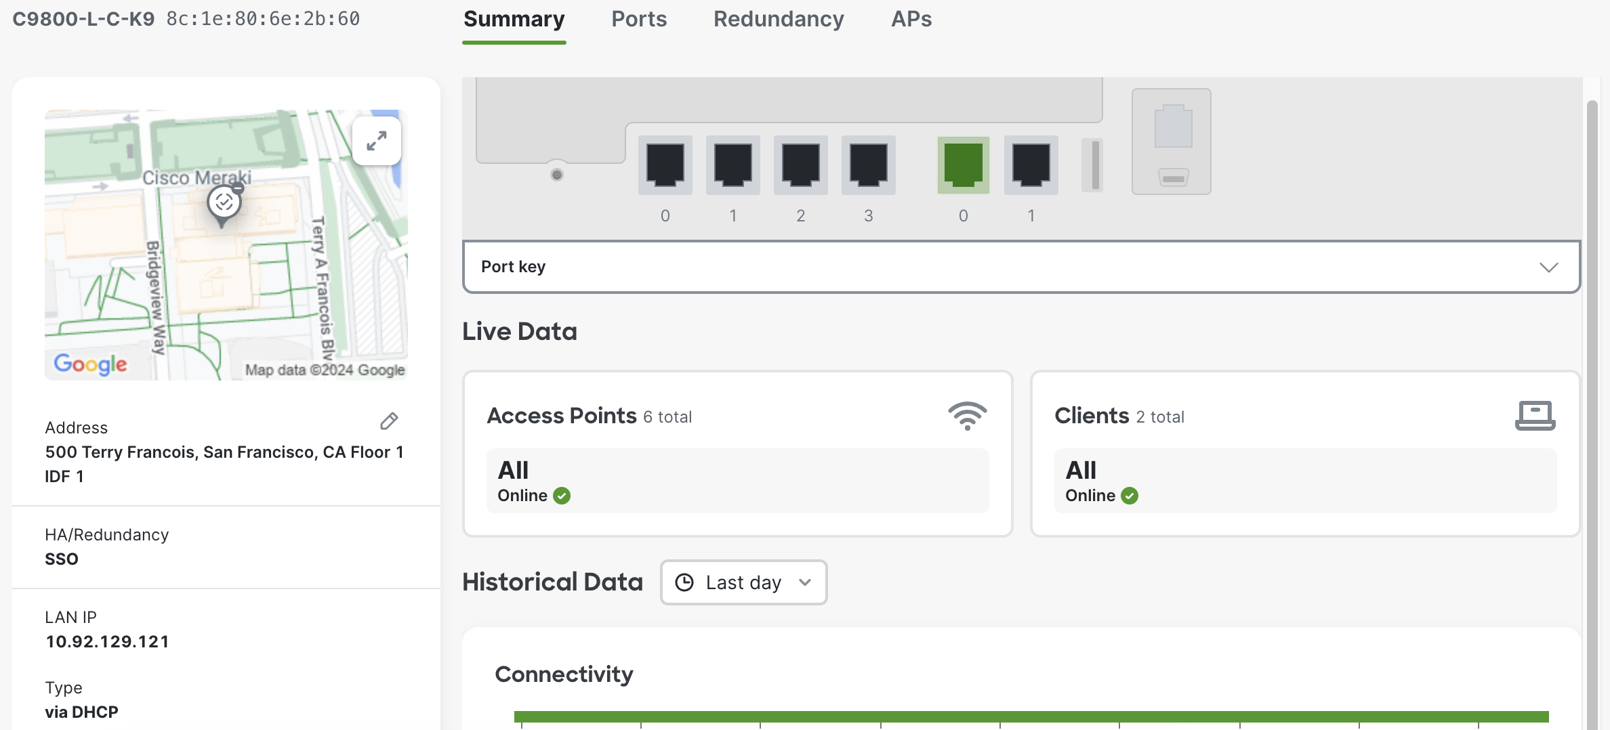This screenshot has width=1610, height=730.
Task: Select the All filter in Access Points card
Action: pos(738,481)
